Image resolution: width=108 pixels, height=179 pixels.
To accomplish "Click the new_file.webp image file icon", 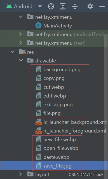I will click(38, 139).
